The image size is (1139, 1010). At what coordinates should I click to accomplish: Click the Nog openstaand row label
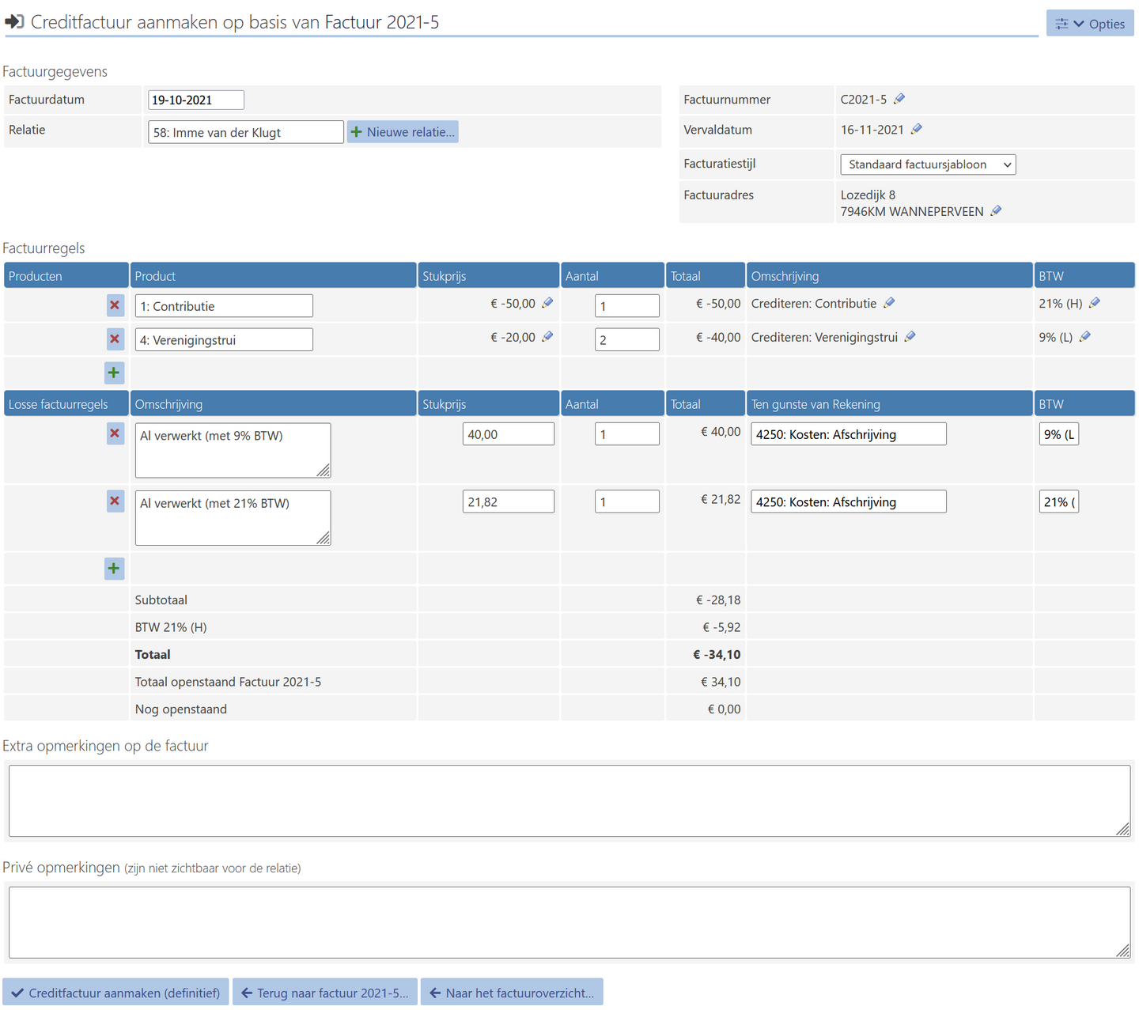pos(181,709)
